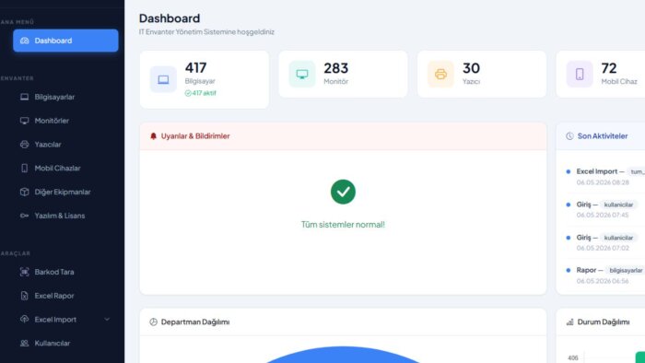Click the kullanicilar tag on 07:45 Giriş
Screen dimensions: 645x363
click(x=618, y=205)
